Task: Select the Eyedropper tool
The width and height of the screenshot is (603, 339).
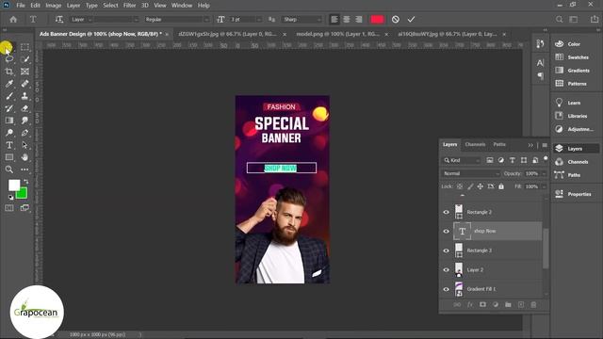Action: (9, 84)
